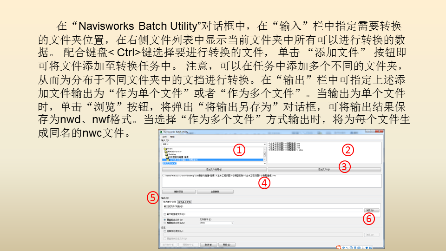Click the 运行命令 button

[x=169, y=245]
